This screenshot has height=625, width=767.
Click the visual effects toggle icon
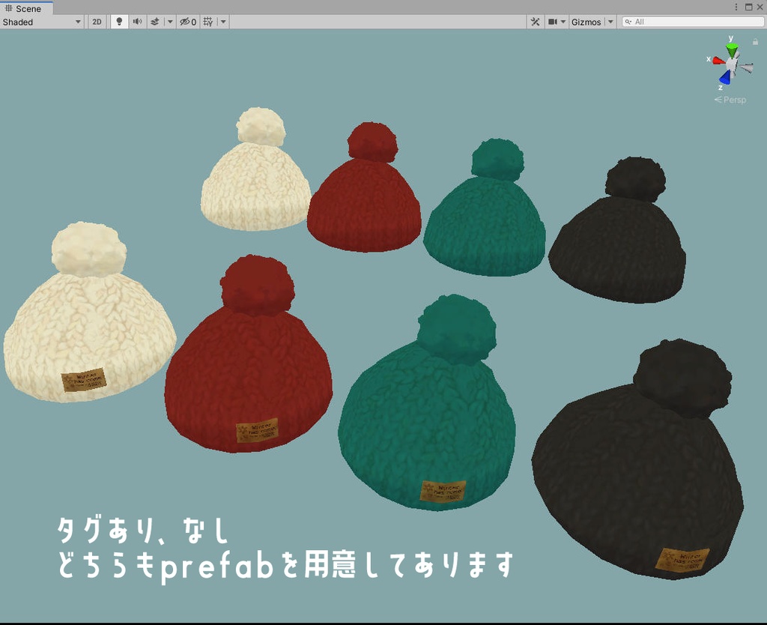click(x=156, y=22)
